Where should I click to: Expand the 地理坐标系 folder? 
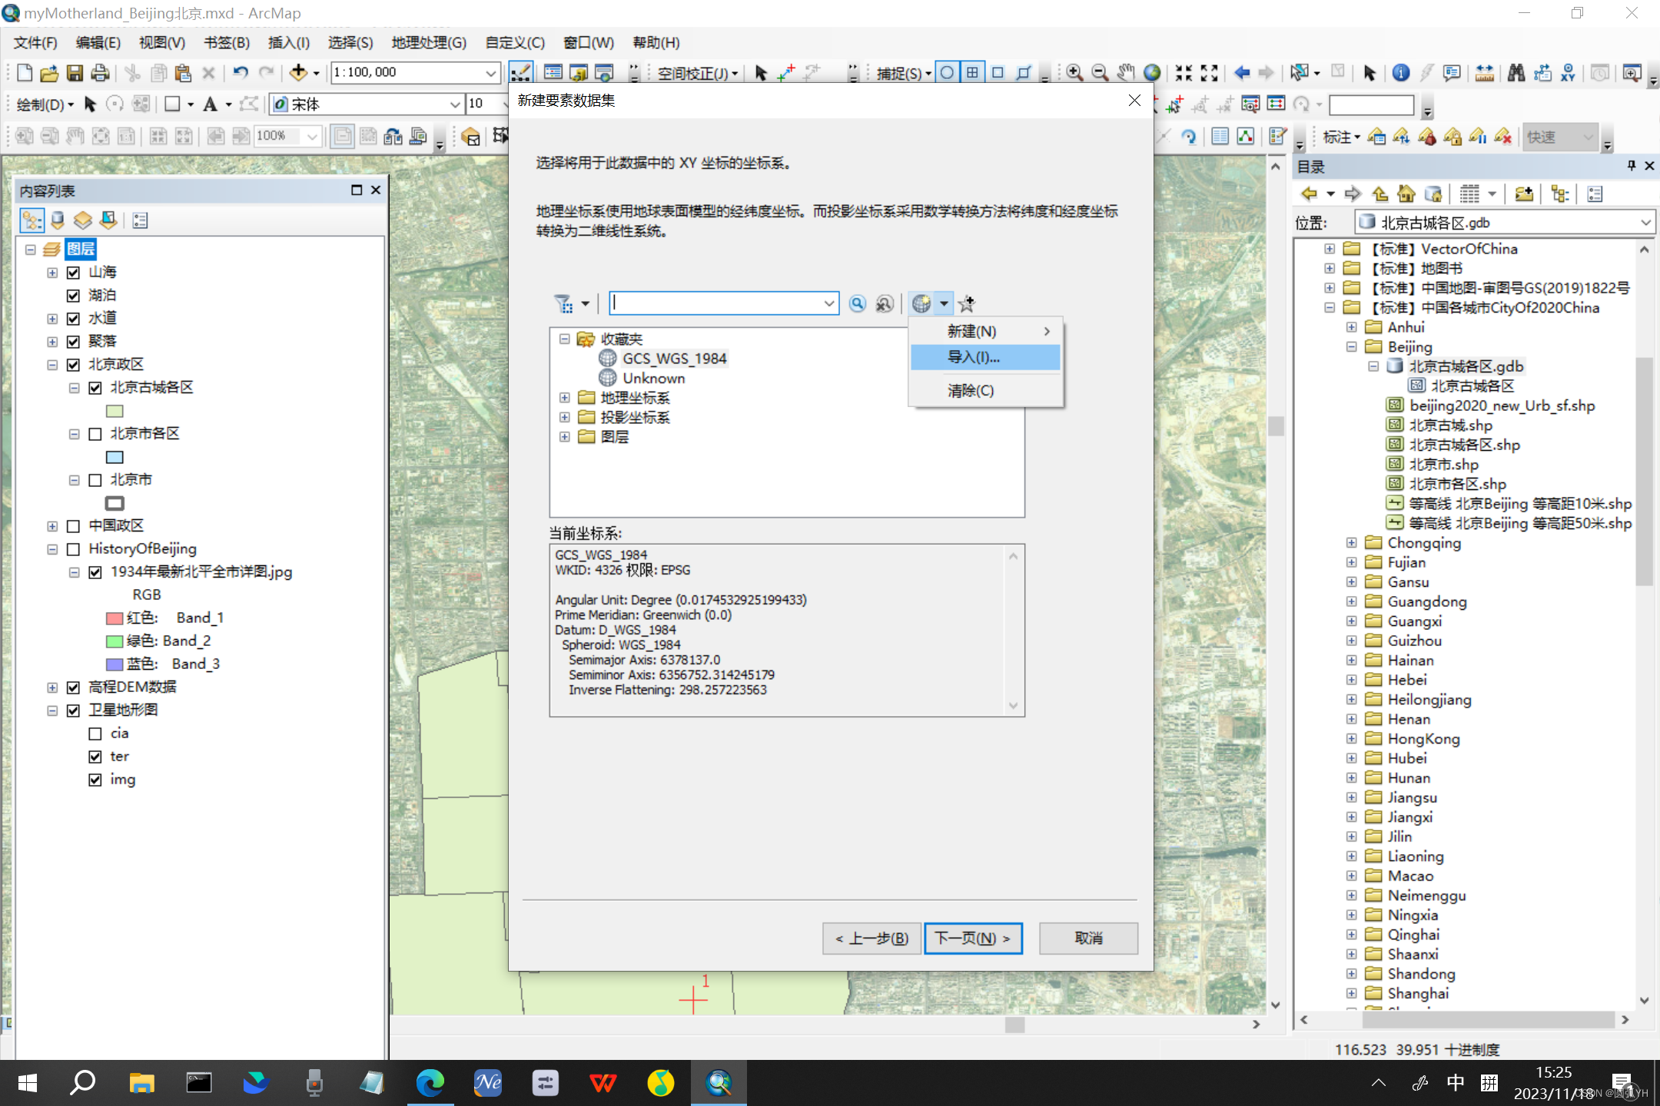[565, 398]
